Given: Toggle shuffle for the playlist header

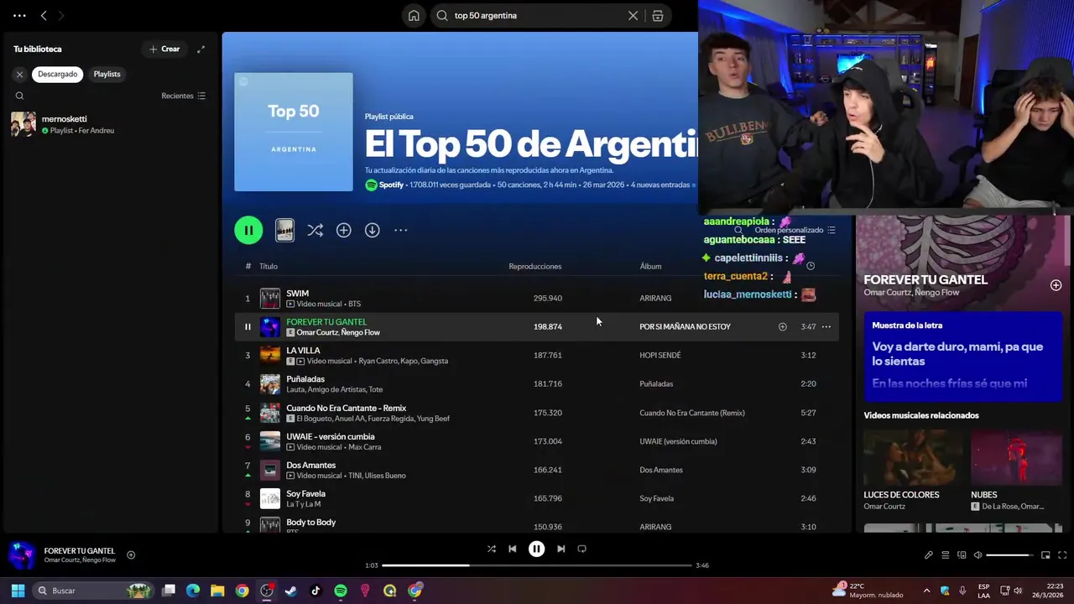Looking at the screenshot, I should (315, 230).
